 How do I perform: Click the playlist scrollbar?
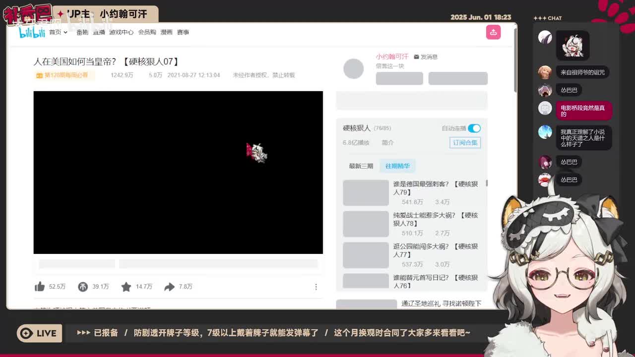487,183
